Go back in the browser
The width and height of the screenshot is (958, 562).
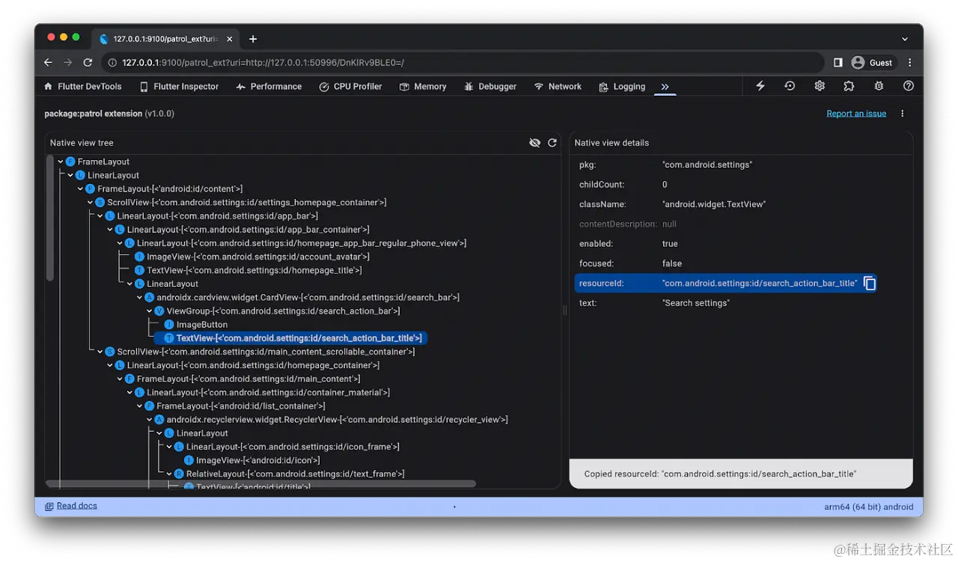point(48,63)
